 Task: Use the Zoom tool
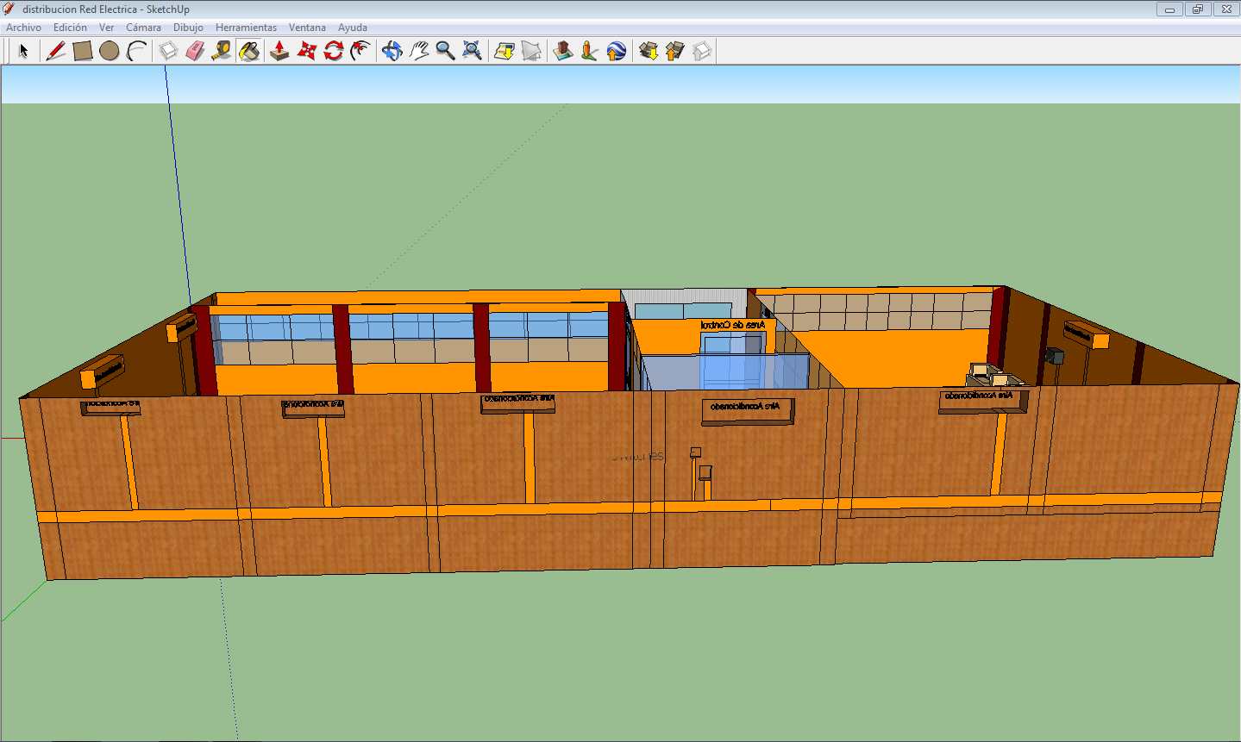pyautogui.click(x=444, y=50)
